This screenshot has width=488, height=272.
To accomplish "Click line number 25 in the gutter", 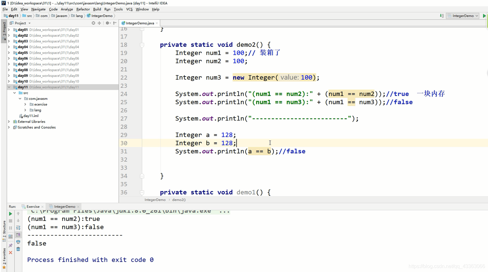I will click(x=124, y=102).
